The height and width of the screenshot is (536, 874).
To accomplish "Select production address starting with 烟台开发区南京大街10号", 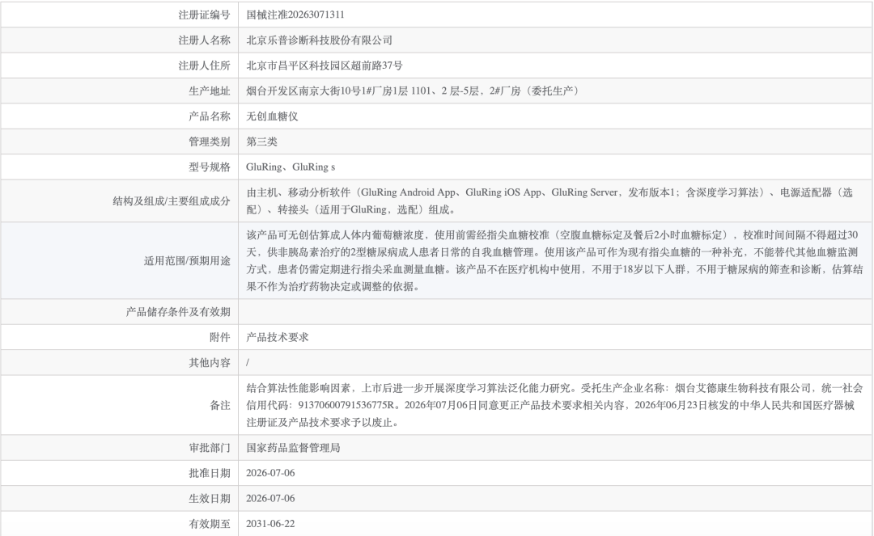I will (x=414, y=91).
